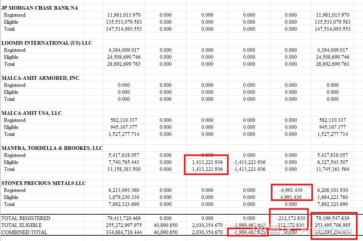This screenshot has width=363, height=241.
Task: Select Loomis eligible 24,508,690.746 in last column
Action: 332,57
